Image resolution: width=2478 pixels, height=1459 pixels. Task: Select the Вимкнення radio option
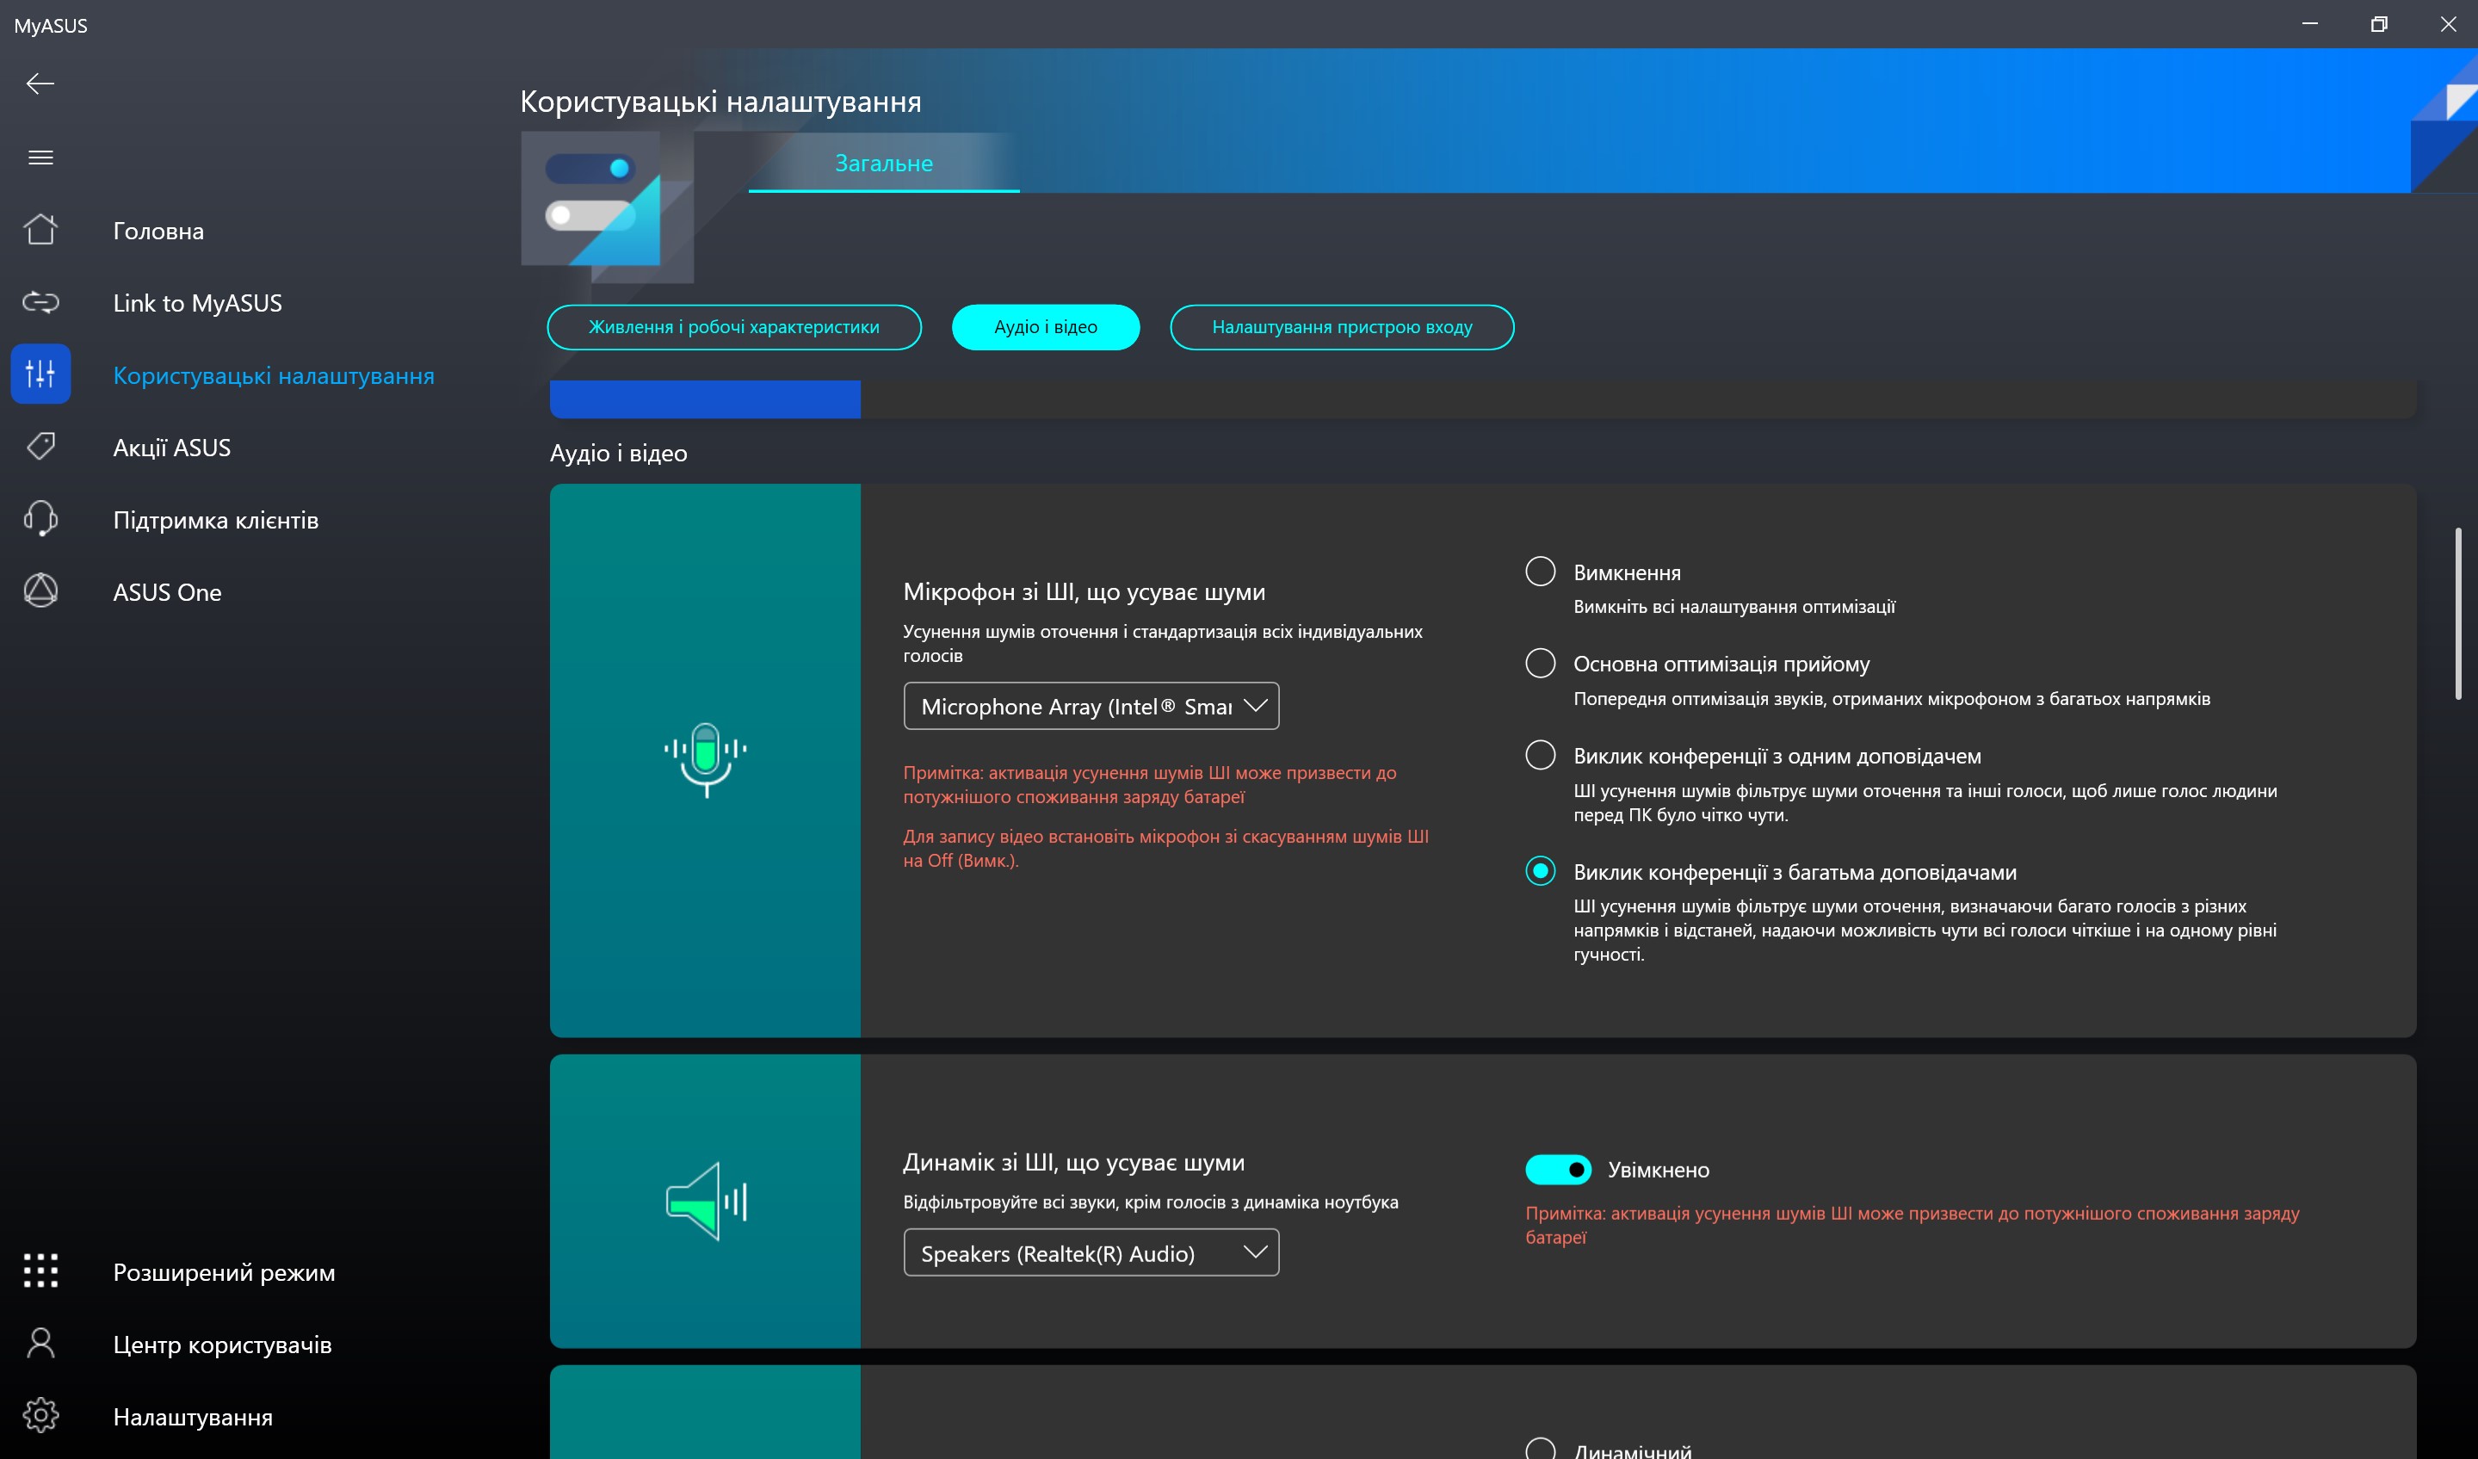click(x=1540, y=572)
